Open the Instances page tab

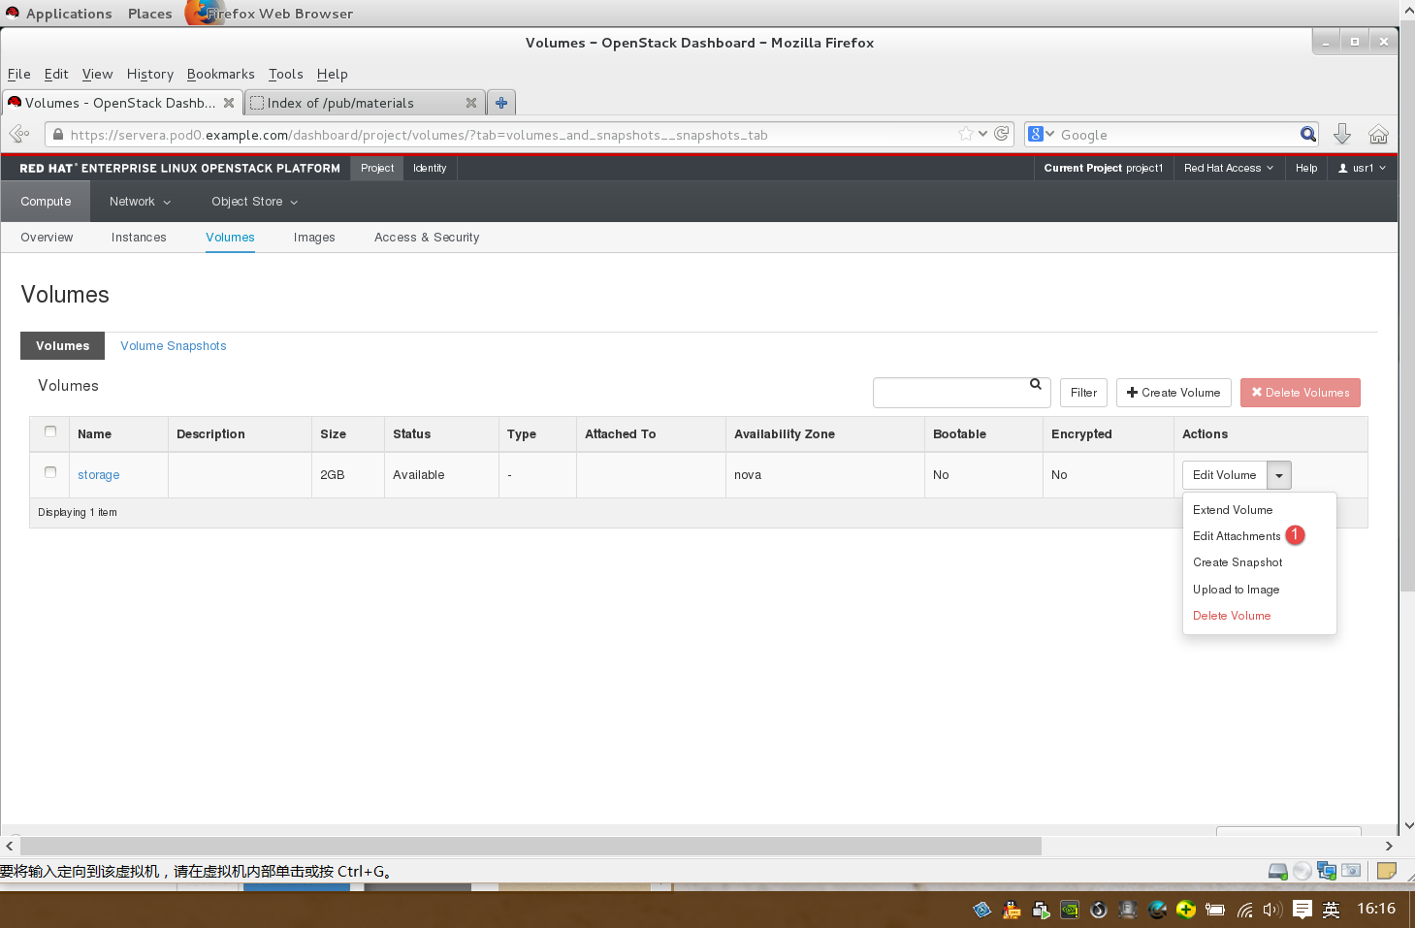139,238
